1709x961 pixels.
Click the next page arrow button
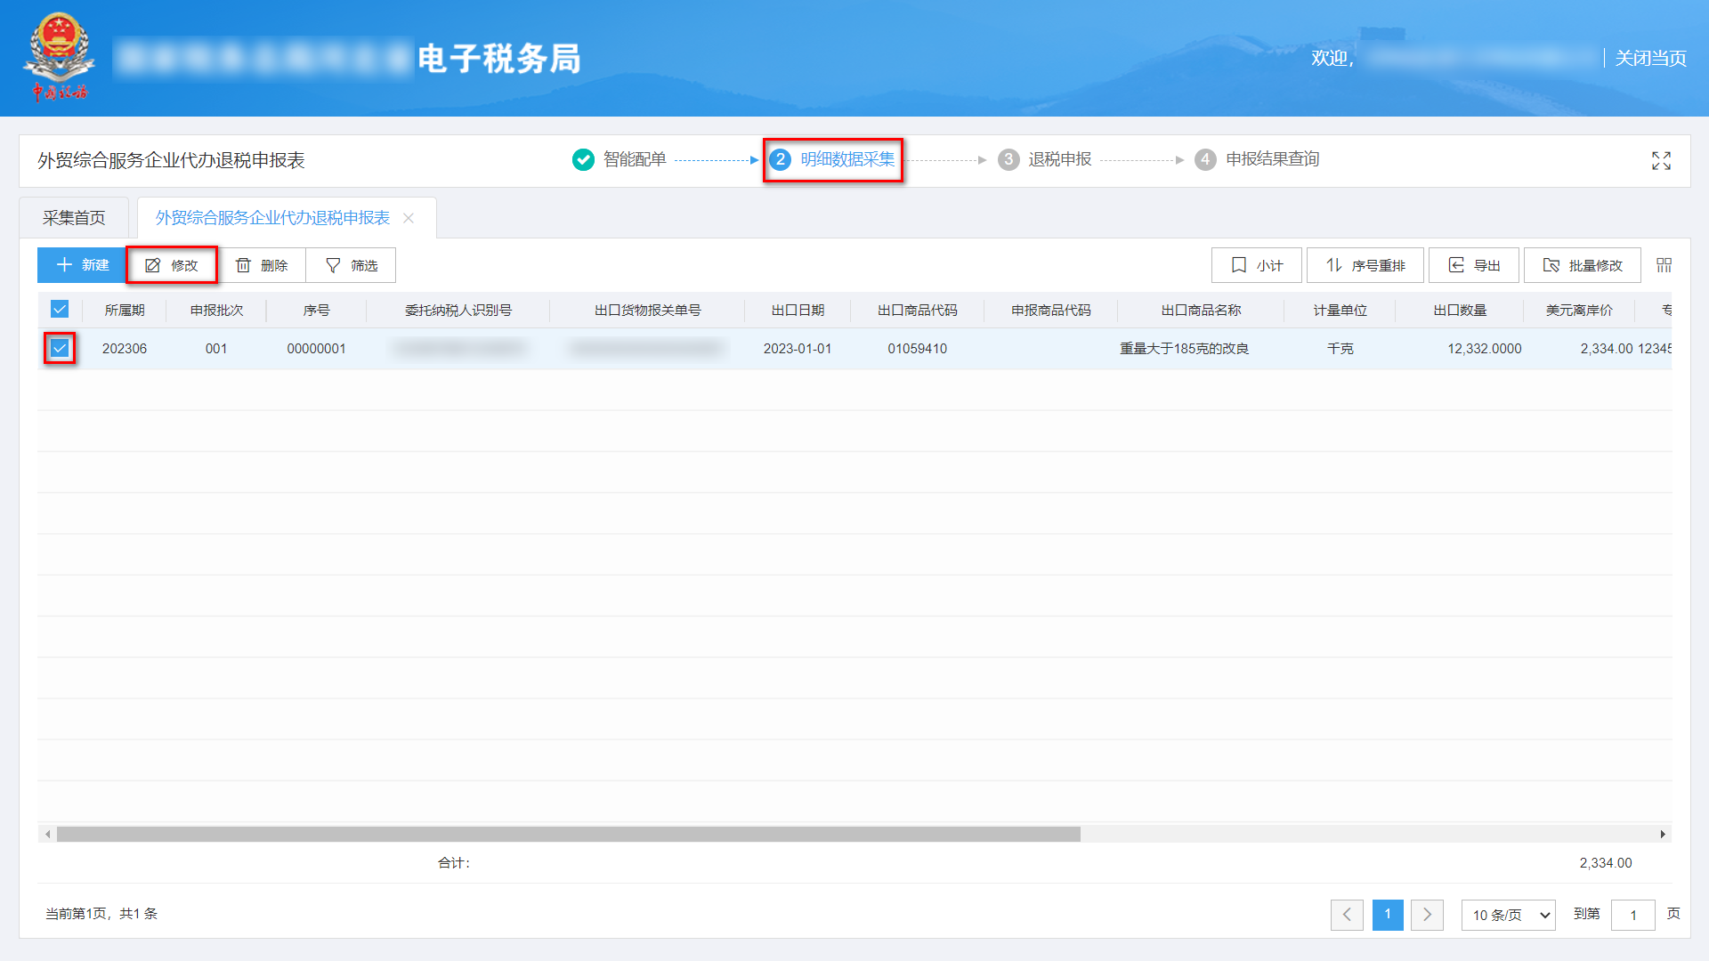(x=1427, y=915)
